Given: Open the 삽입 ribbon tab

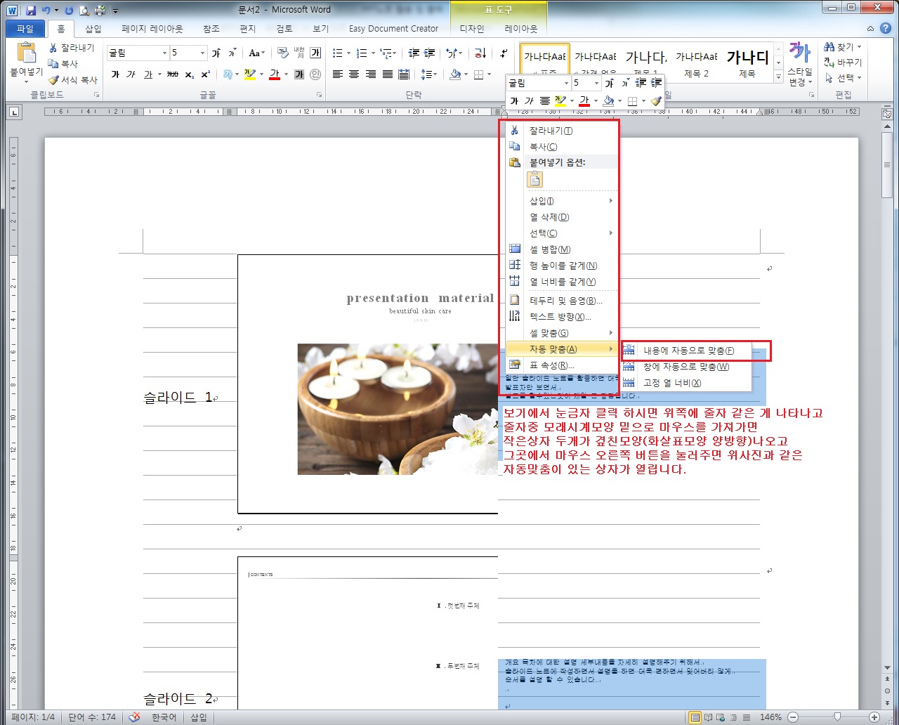Looking at the screenshot, I should pyautogui.click(x=93, y=29).
